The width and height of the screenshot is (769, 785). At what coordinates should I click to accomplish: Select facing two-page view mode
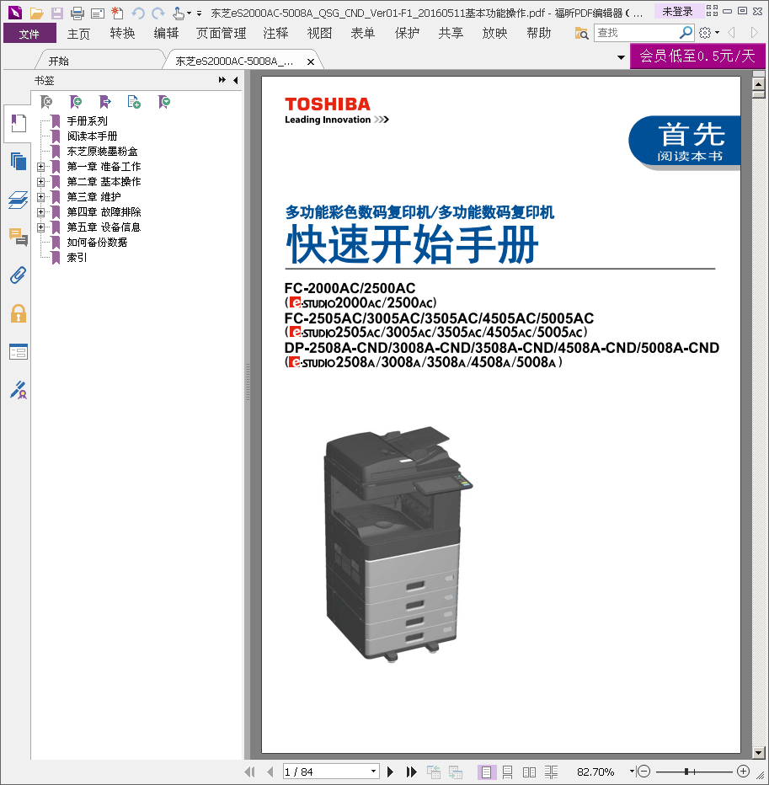(529, 772)
